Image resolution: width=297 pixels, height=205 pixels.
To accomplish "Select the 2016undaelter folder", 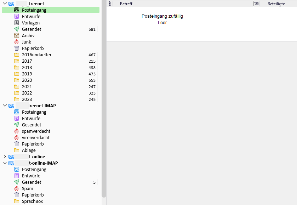I will point(36,55).
